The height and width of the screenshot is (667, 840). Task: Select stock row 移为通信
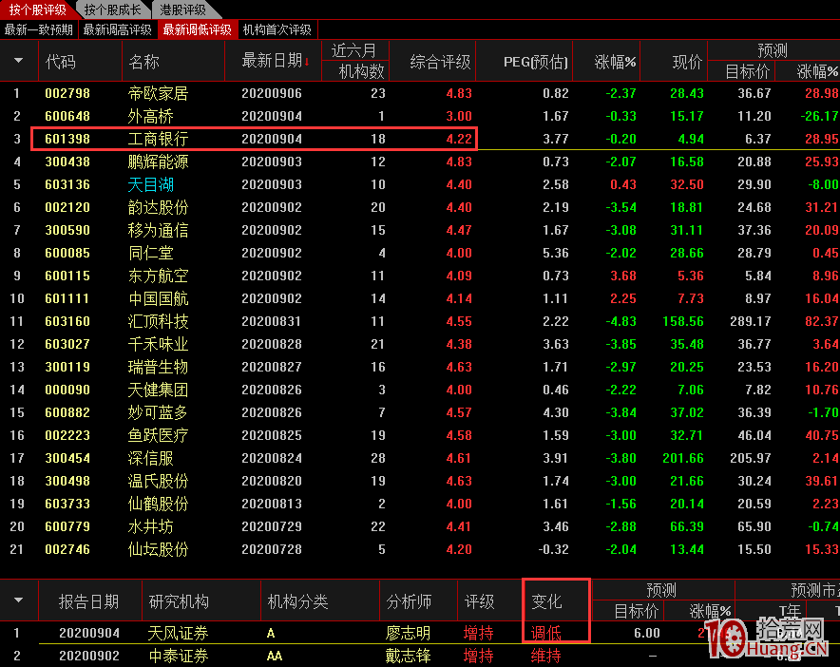420,230
